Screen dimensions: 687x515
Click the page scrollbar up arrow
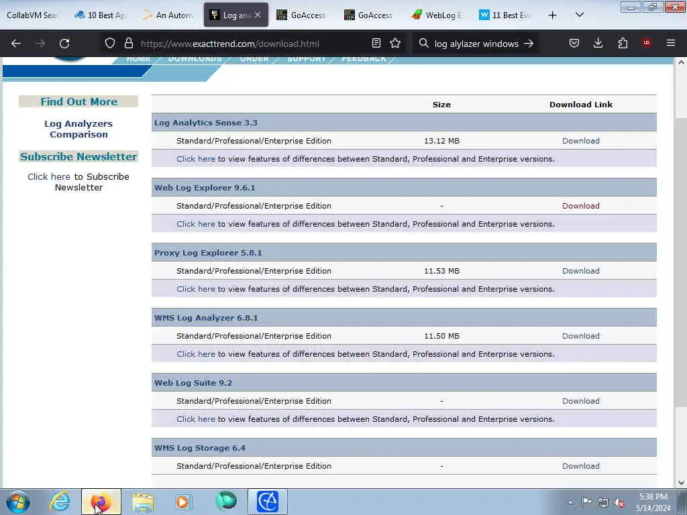tap(681, 62)
